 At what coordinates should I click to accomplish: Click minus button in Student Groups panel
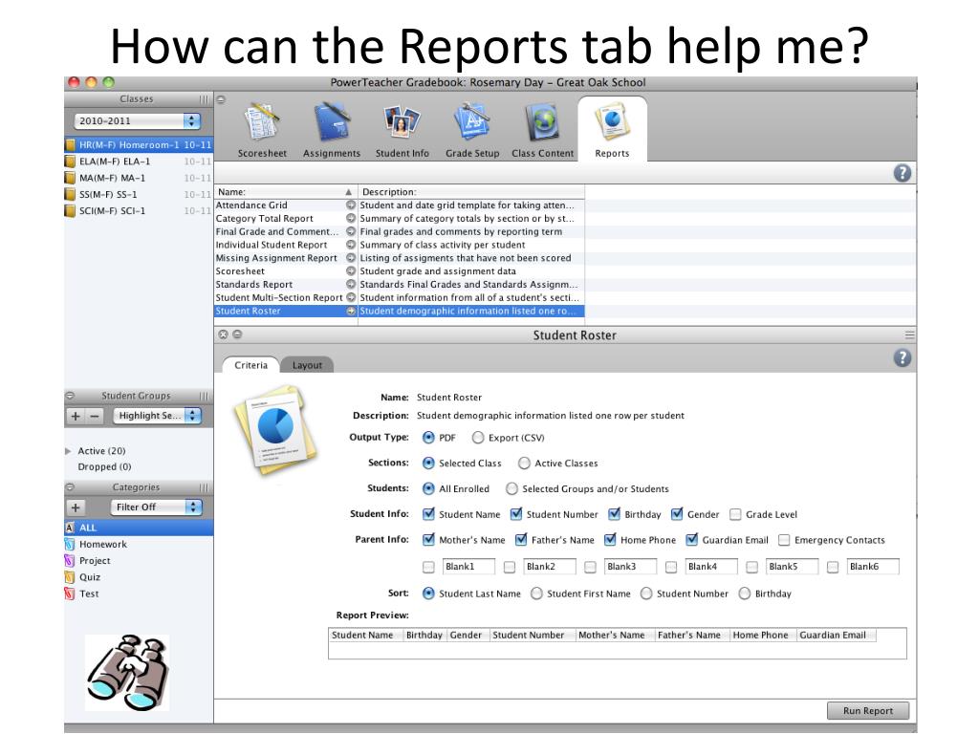point(95,416)
